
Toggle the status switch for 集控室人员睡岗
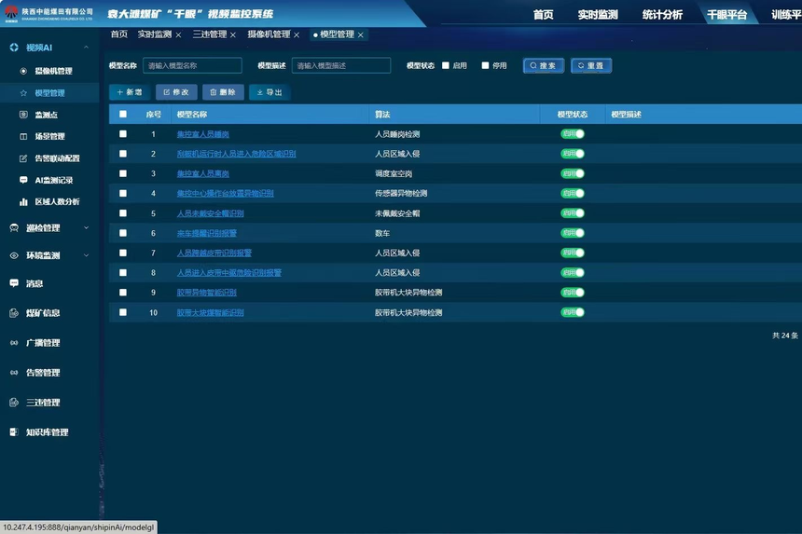(573, 134)
